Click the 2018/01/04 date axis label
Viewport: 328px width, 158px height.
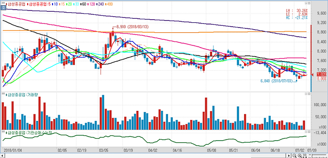[x=13, y=150]
